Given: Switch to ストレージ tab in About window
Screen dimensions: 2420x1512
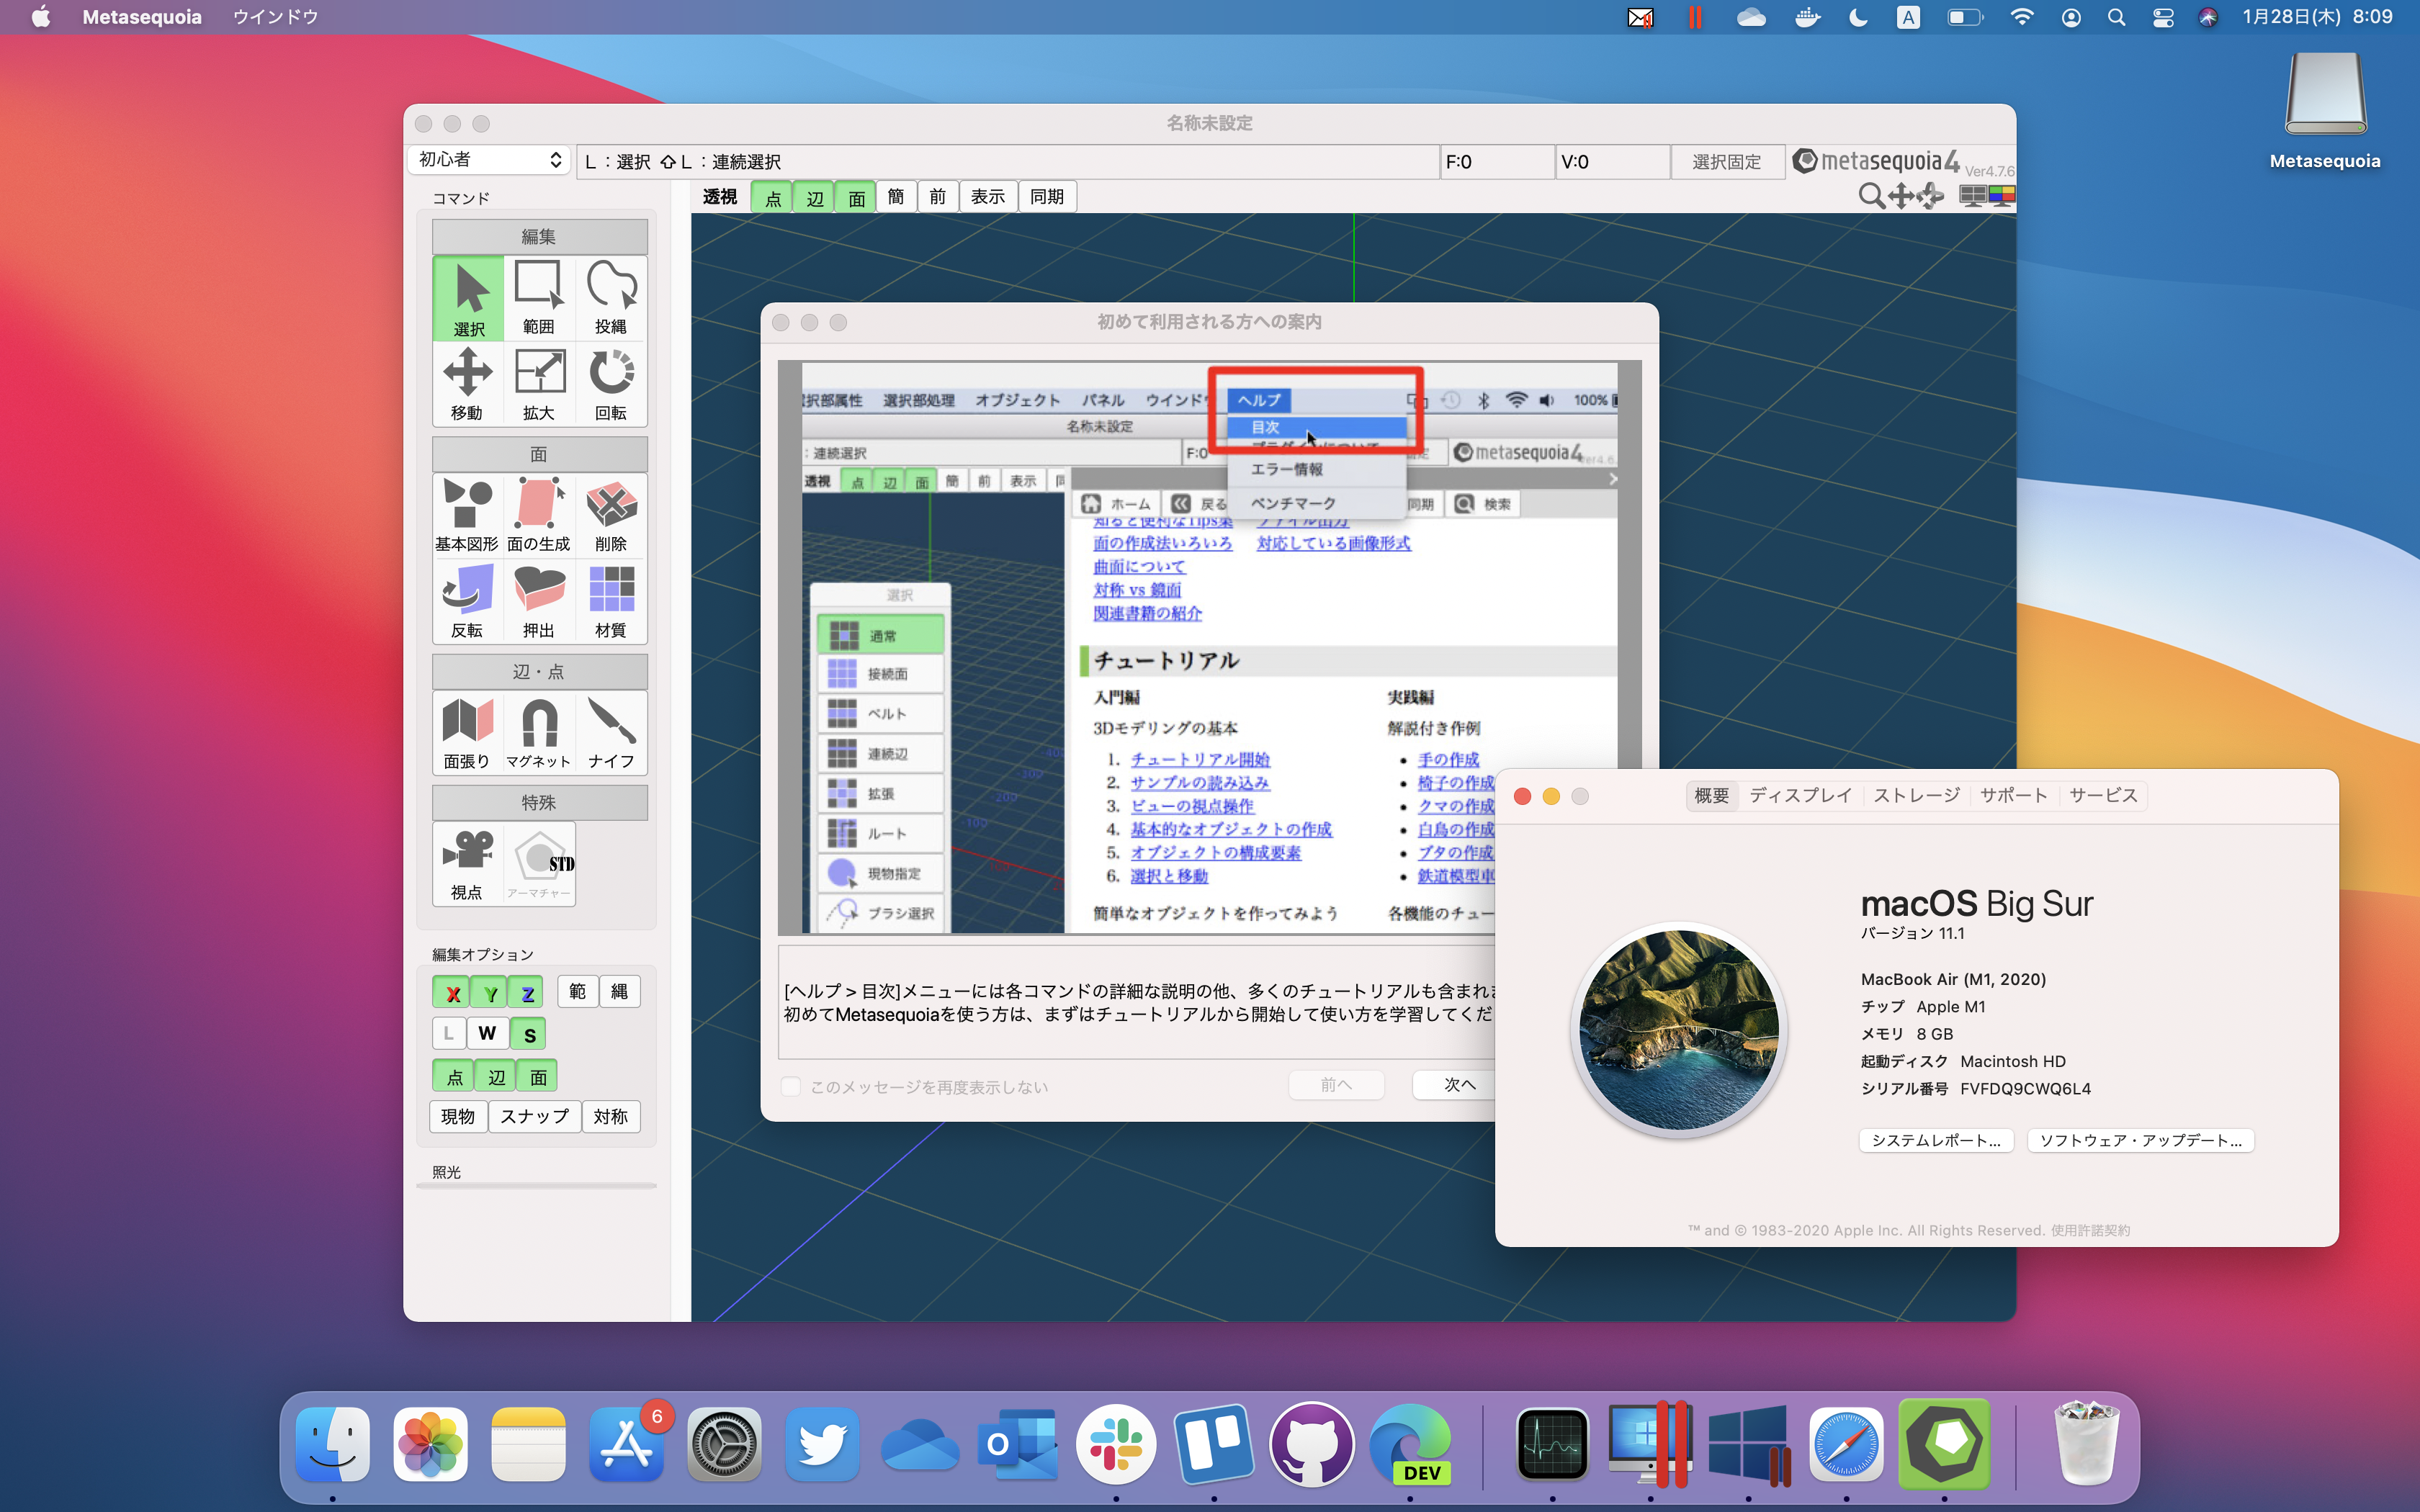Looking at the screenshot, I should click(1916, 796).
